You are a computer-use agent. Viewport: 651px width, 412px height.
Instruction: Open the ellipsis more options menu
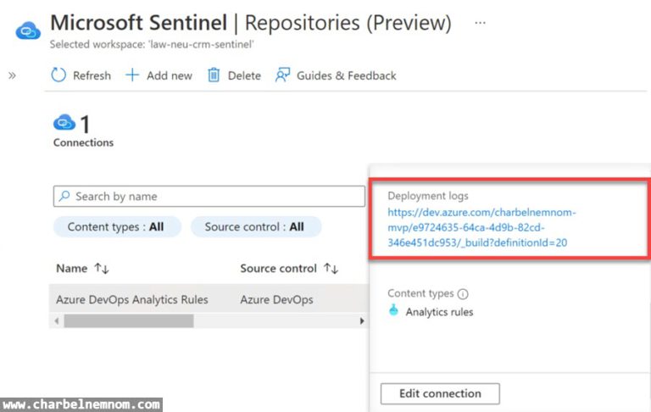pos(480,23)
